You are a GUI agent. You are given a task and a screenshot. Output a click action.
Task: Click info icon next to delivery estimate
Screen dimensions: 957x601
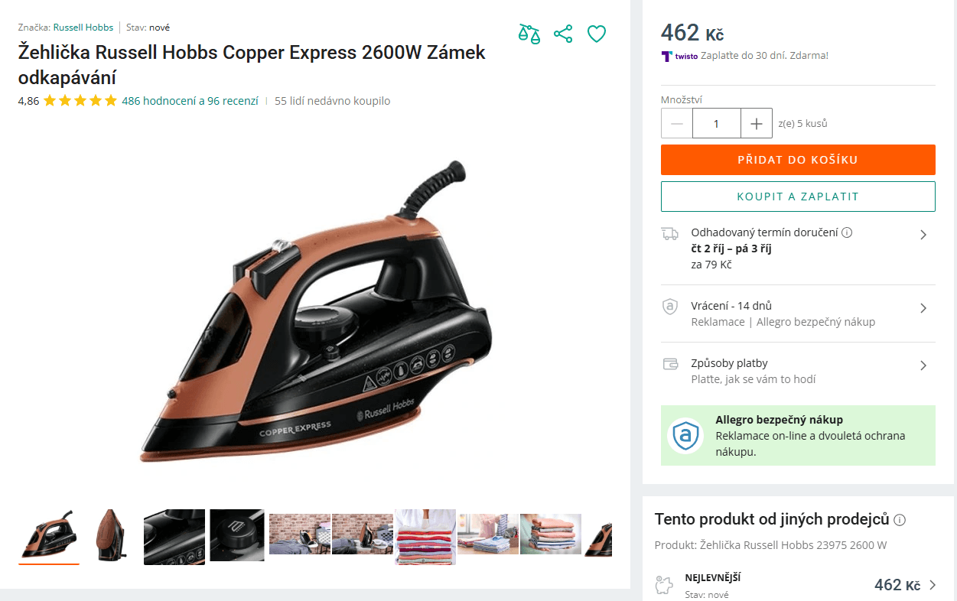[847, 232]
